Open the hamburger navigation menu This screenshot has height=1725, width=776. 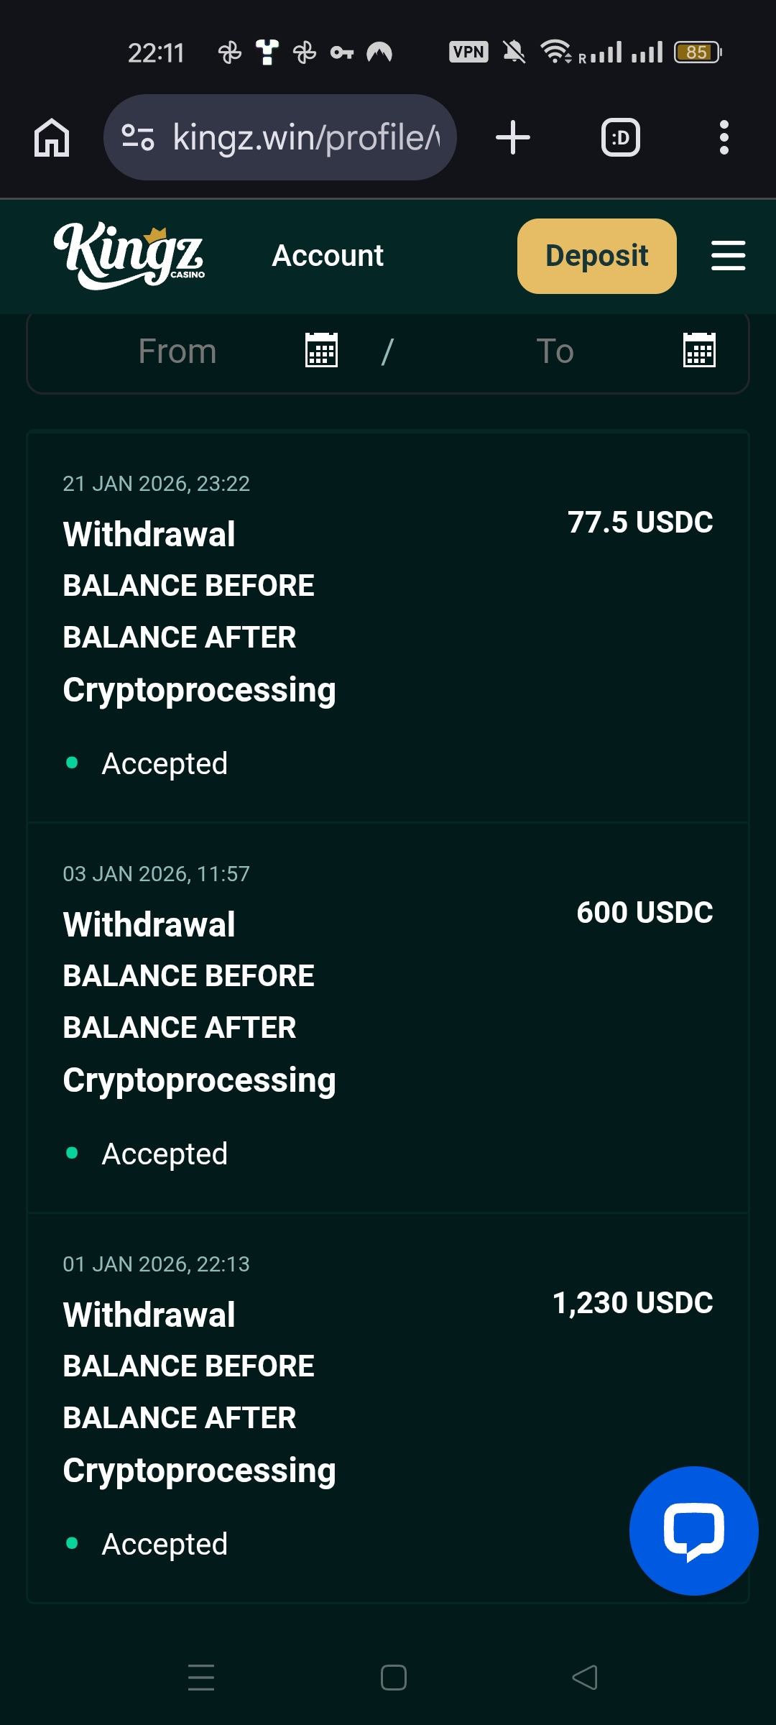pyautogui.click(x=728, y=256)
